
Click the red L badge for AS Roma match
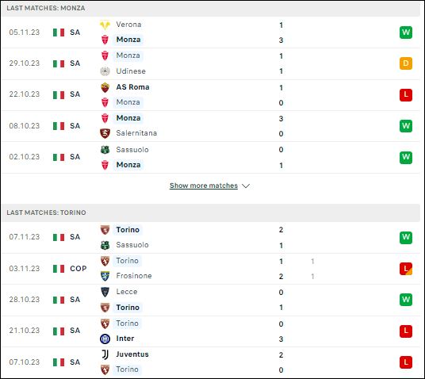coord(406,95)
